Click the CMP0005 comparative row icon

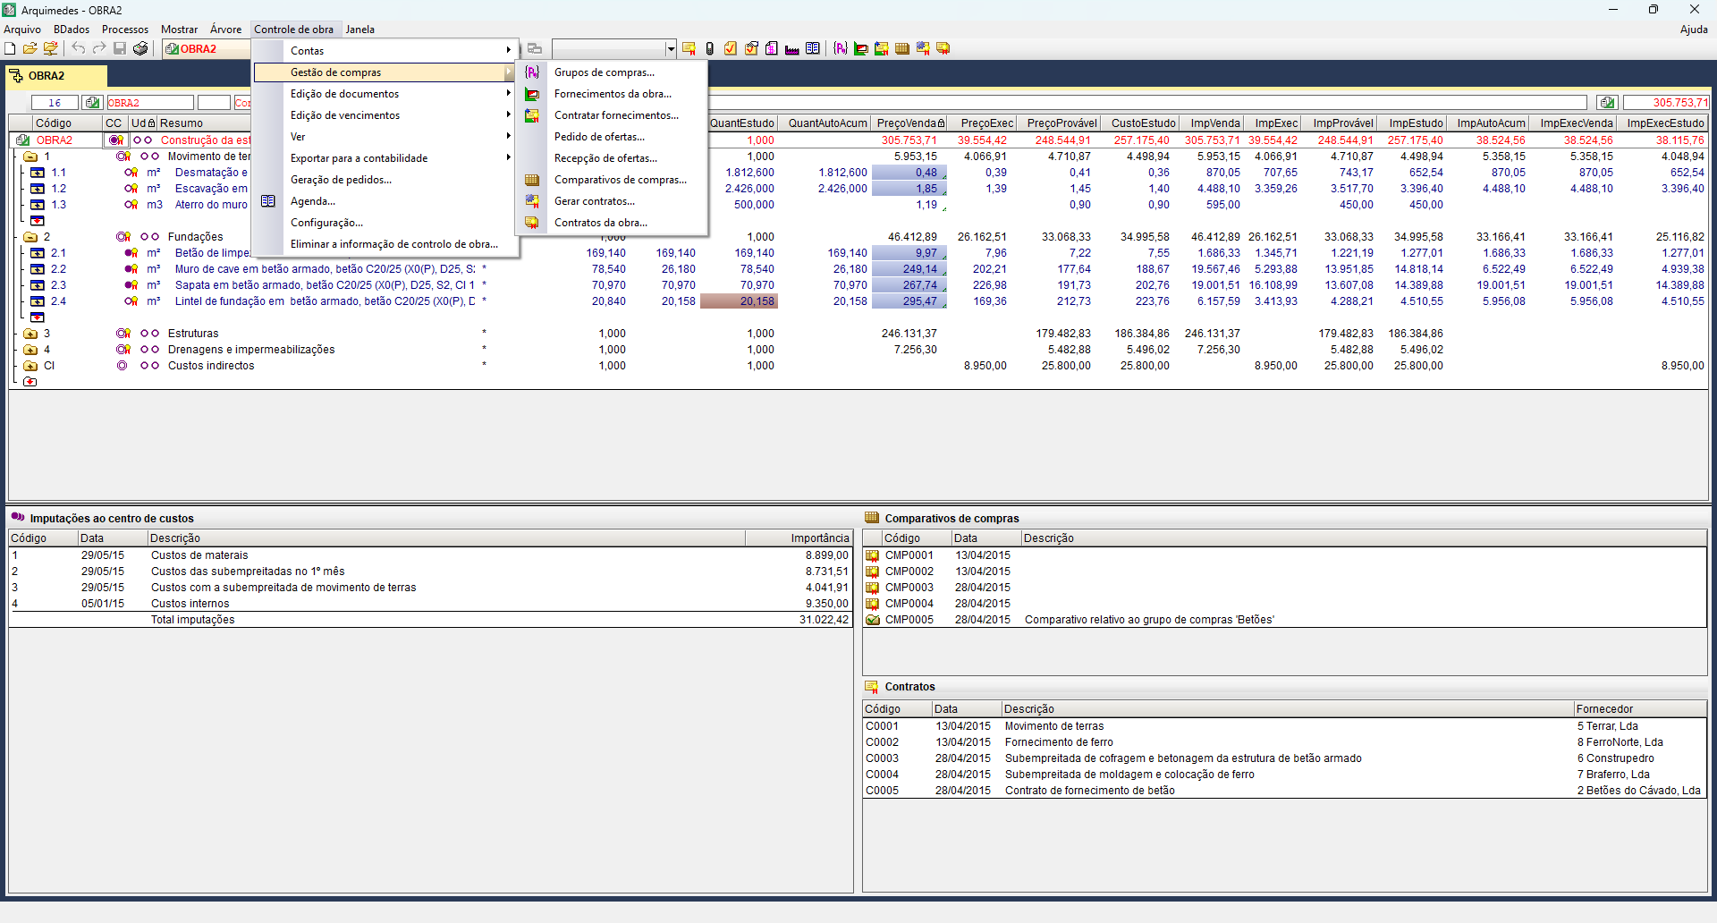point(872,620)
